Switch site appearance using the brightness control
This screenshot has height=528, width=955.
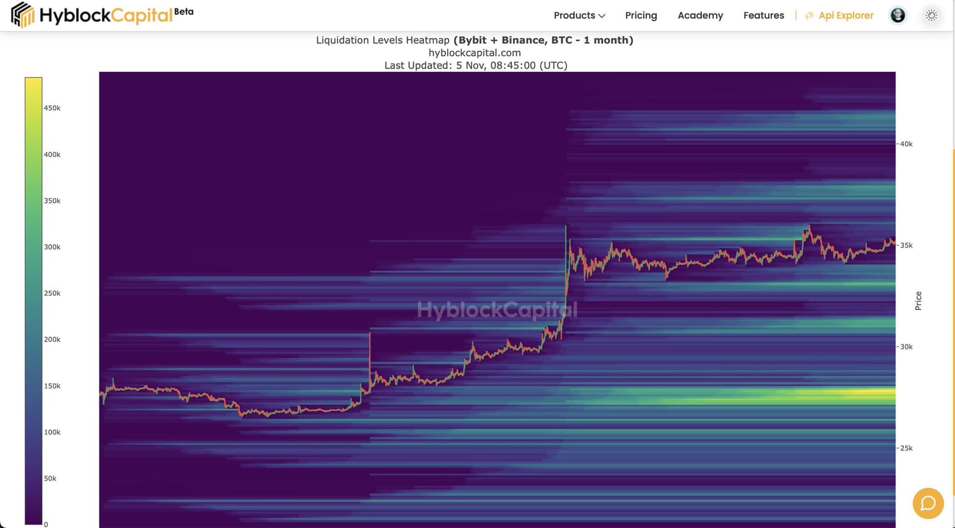click(x=931, y=15)
